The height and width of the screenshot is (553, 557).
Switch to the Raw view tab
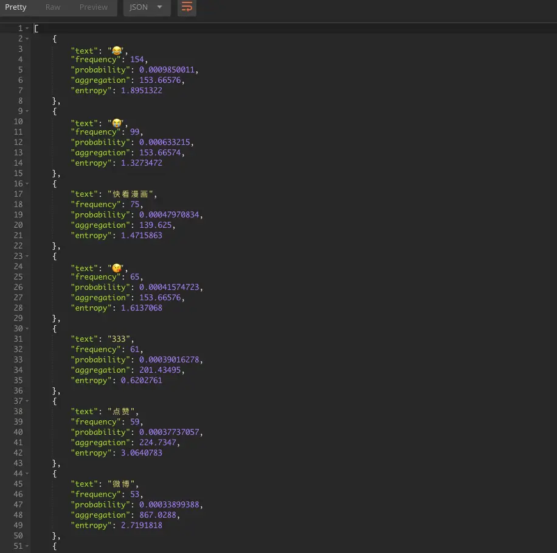coord(53,7)
